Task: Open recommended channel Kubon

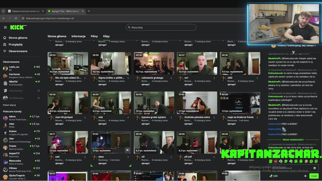Action: [21, 133]
